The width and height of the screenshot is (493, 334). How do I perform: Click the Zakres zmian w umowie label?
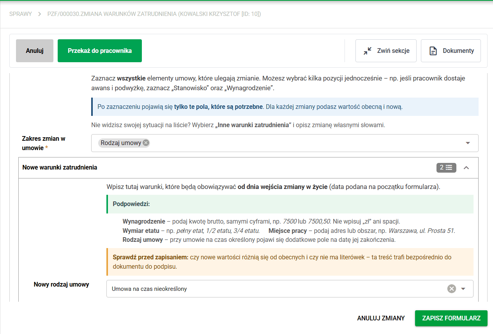pos(44,143)
